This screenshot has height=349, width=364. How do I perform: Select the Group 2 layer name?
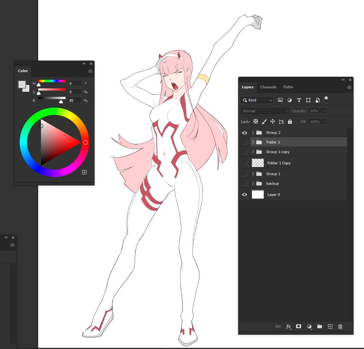tap(273, 132)
